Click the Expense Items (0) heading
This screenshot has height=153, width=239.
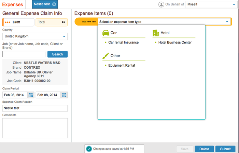[94, 13]
